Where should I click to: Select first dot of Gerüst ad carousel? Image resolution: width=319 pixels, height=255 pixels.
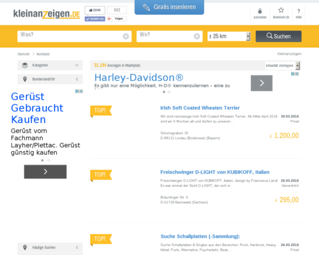42,161
